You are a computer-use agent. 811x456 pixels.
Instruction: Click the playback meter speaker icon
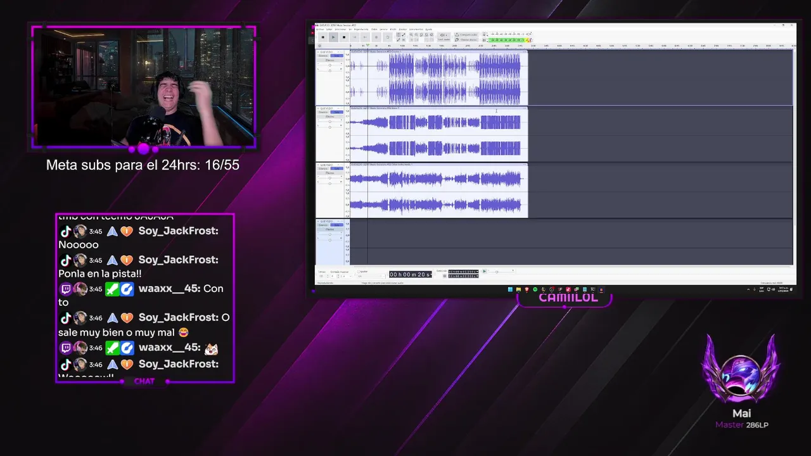click(484, 40)
